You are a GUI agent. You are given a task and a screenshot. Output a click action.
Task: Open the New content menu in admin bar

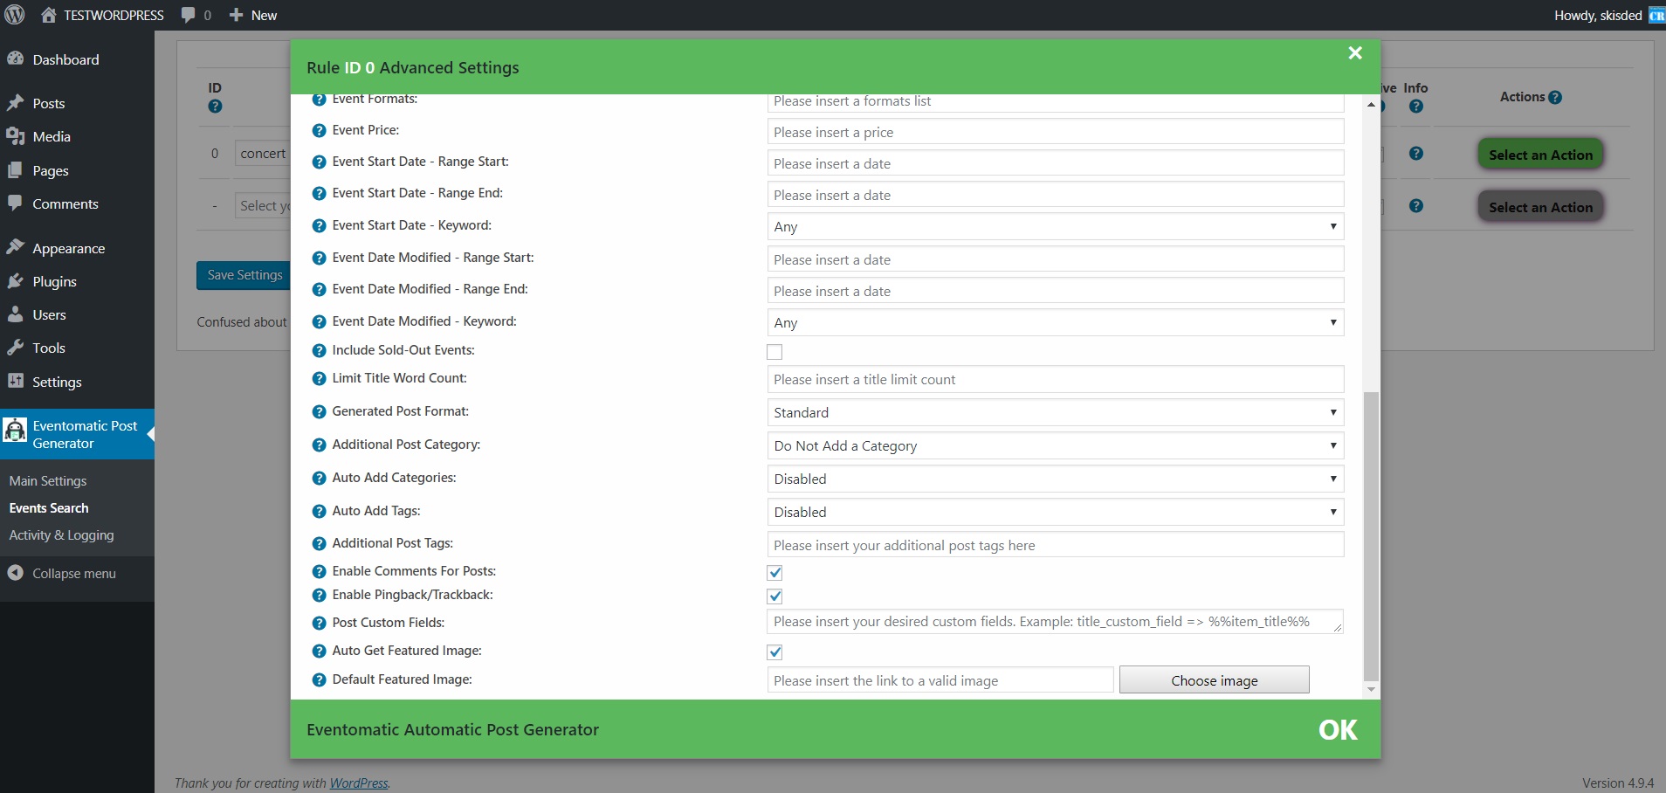[x=253, y=15]
